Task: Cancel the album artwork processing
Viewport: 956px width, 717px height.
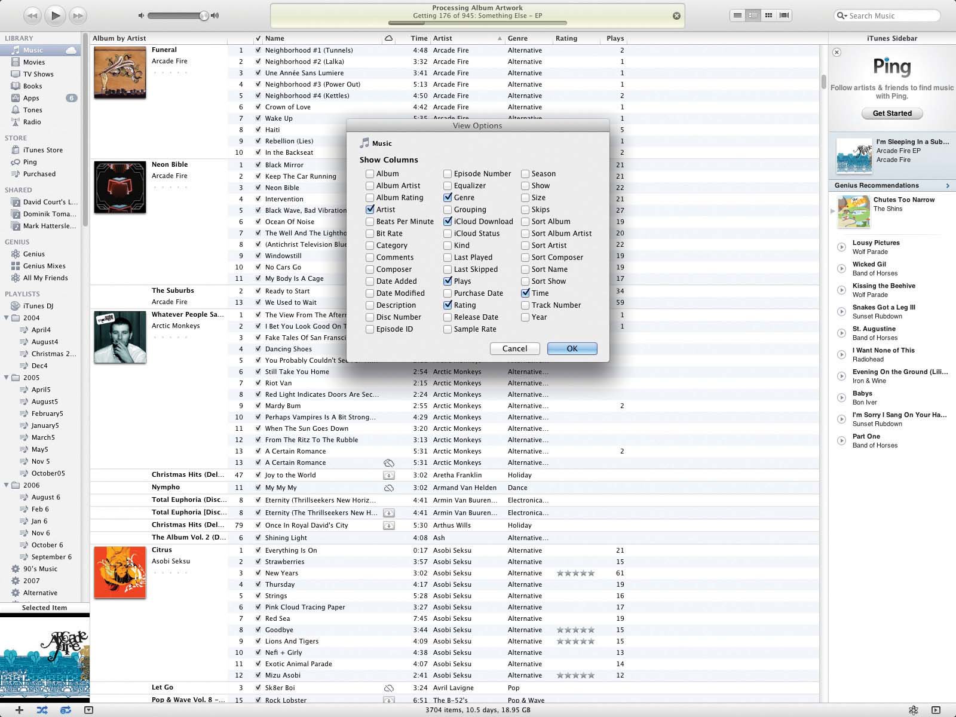Action: pos(676,16)
